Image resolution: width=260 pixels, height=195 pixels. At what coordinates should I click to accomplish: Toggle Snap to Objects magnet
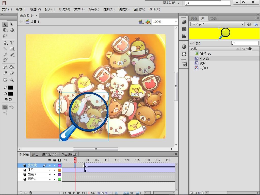5,107
